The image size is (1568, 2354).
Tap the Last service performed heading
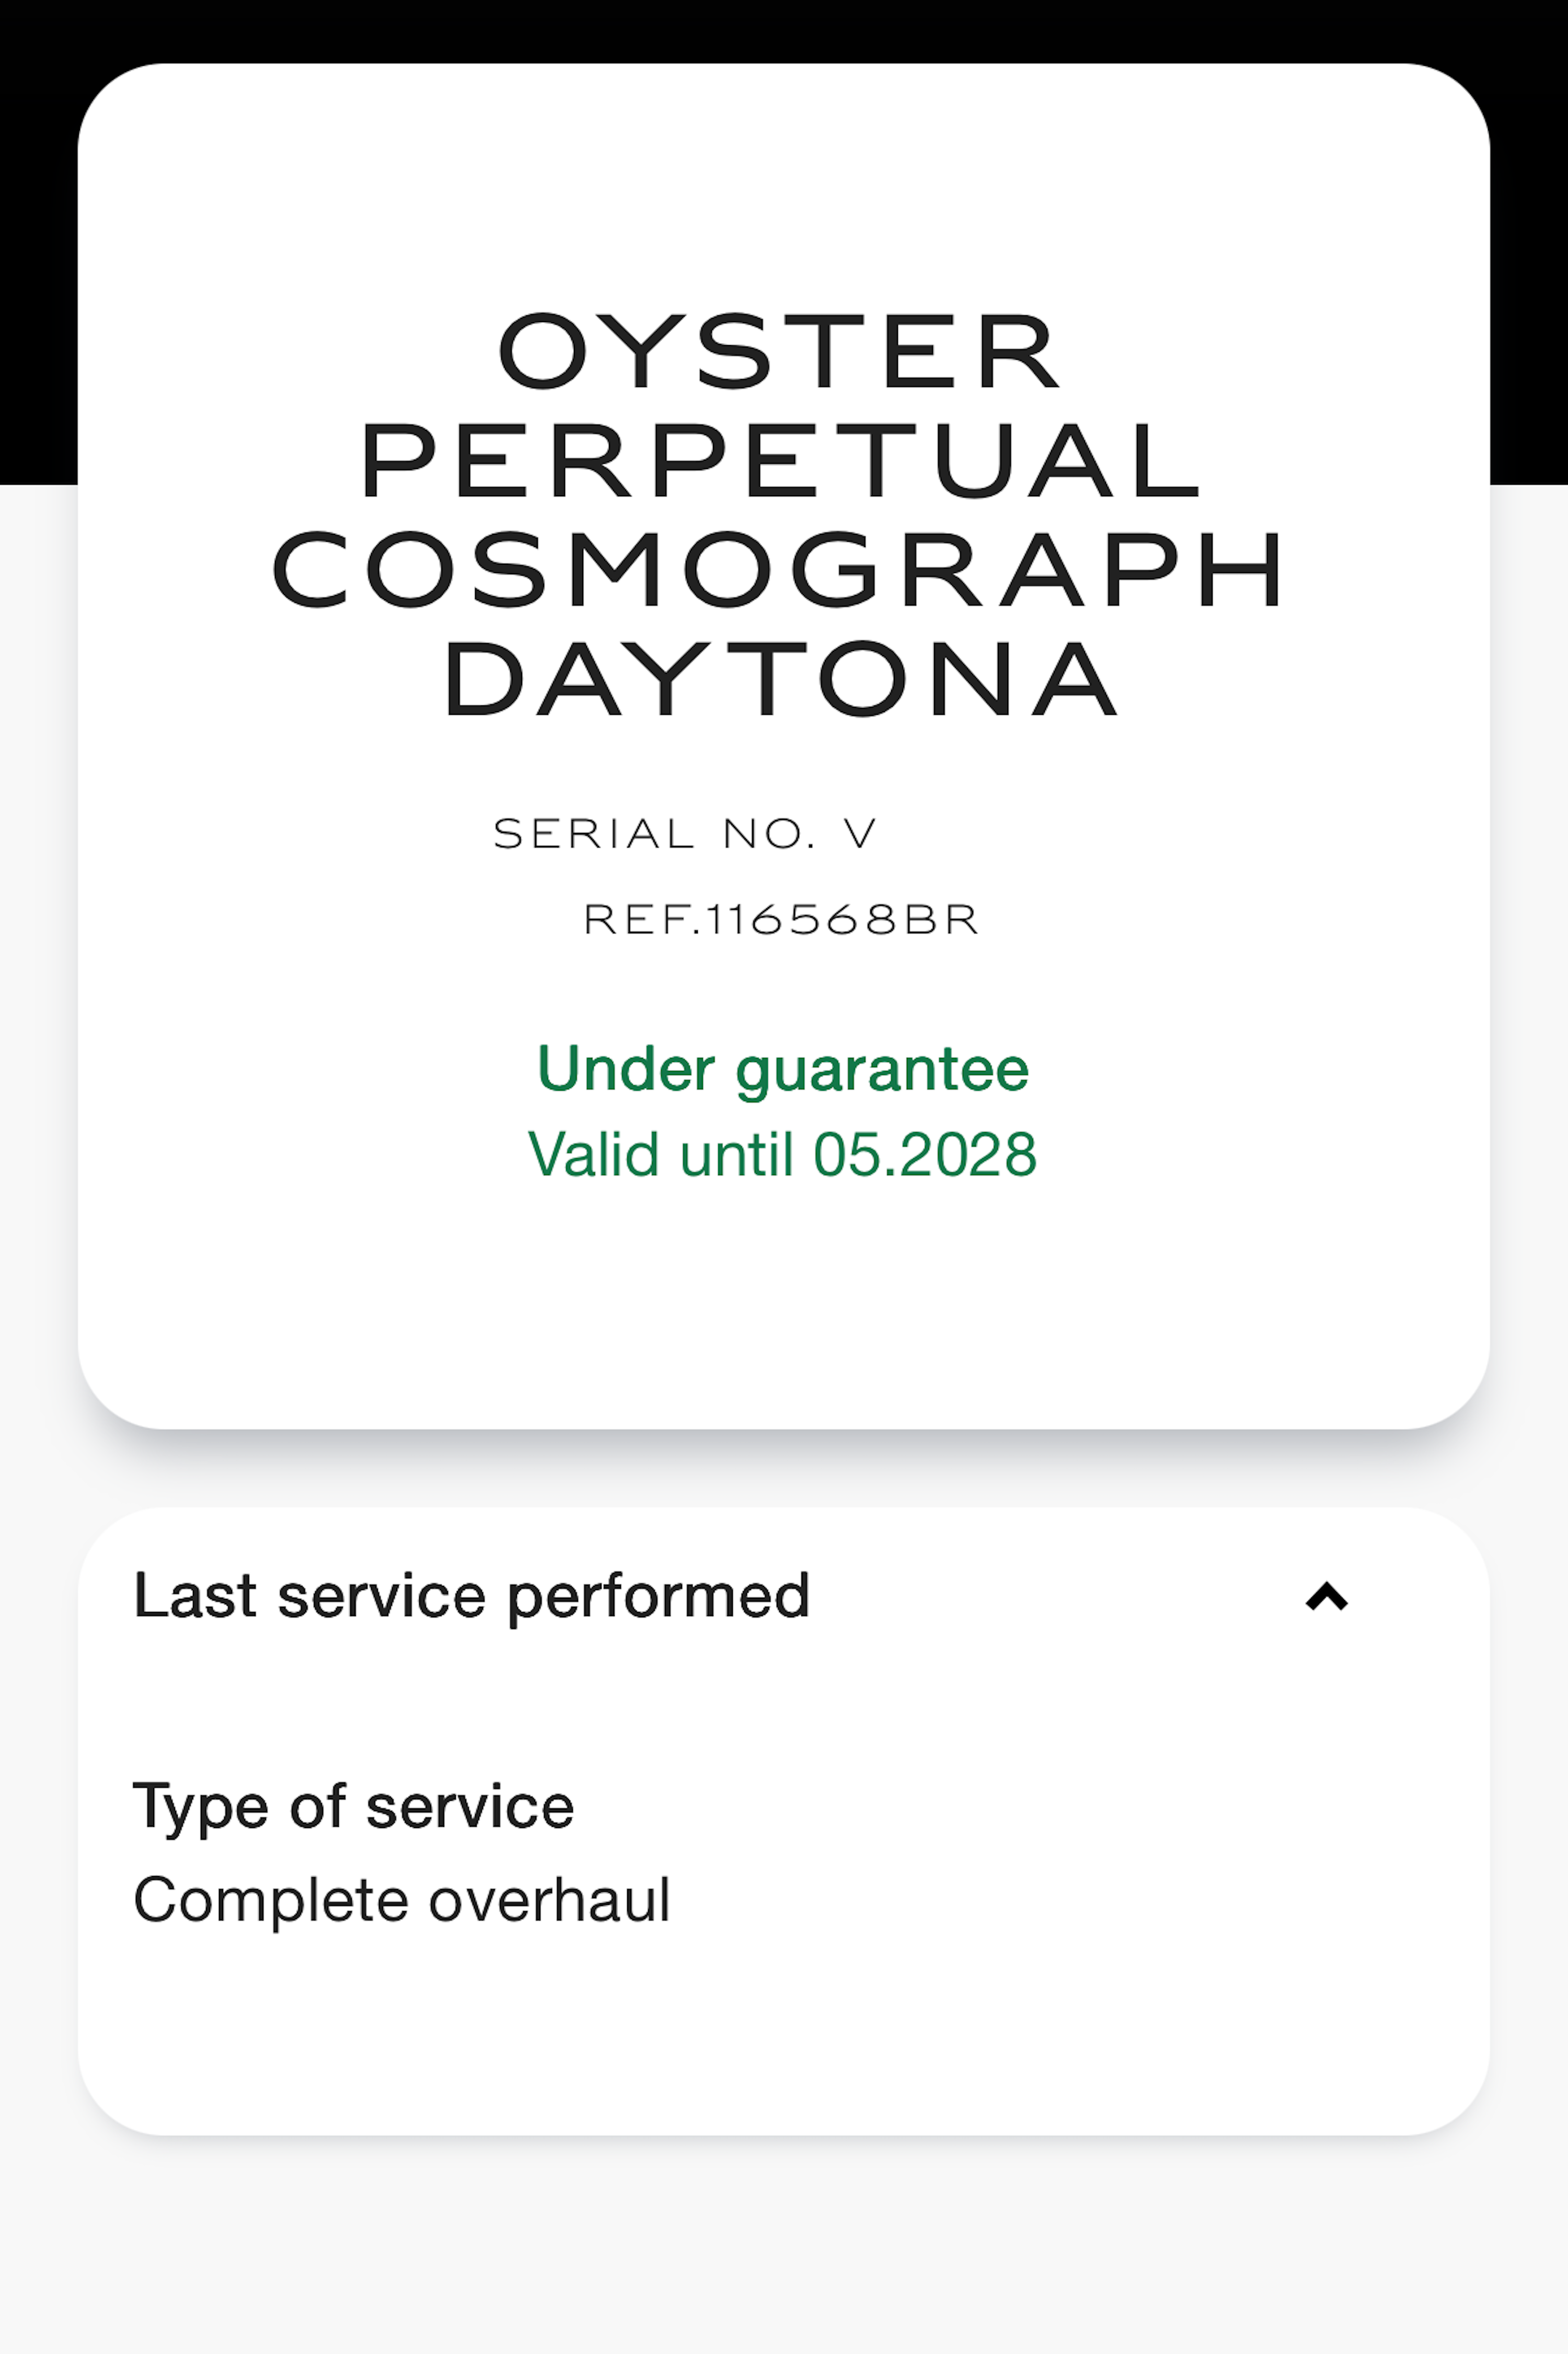click(471, 1596)
